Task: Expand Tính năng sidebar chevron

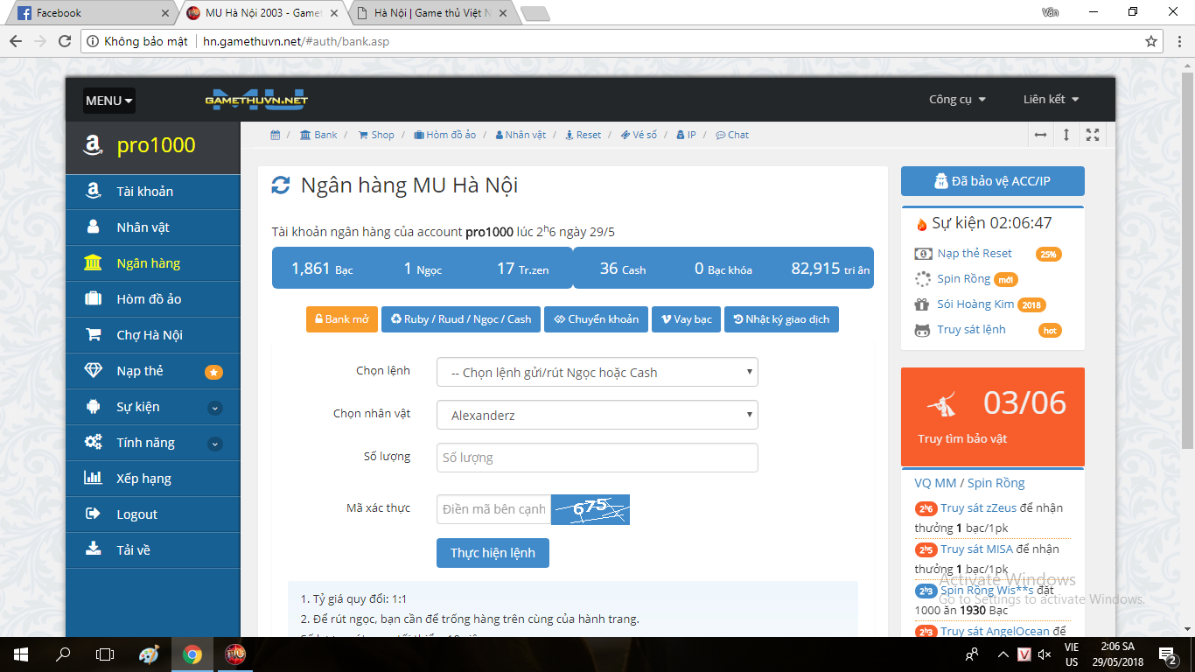Action: [215, 444]
